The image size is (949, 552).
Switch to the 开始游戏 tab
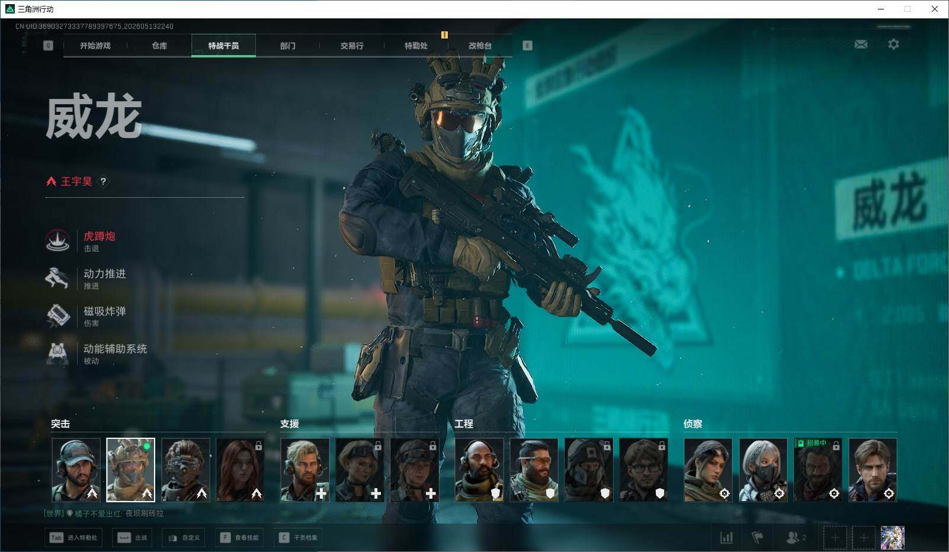pyautogui.click(x=95, y=46)
